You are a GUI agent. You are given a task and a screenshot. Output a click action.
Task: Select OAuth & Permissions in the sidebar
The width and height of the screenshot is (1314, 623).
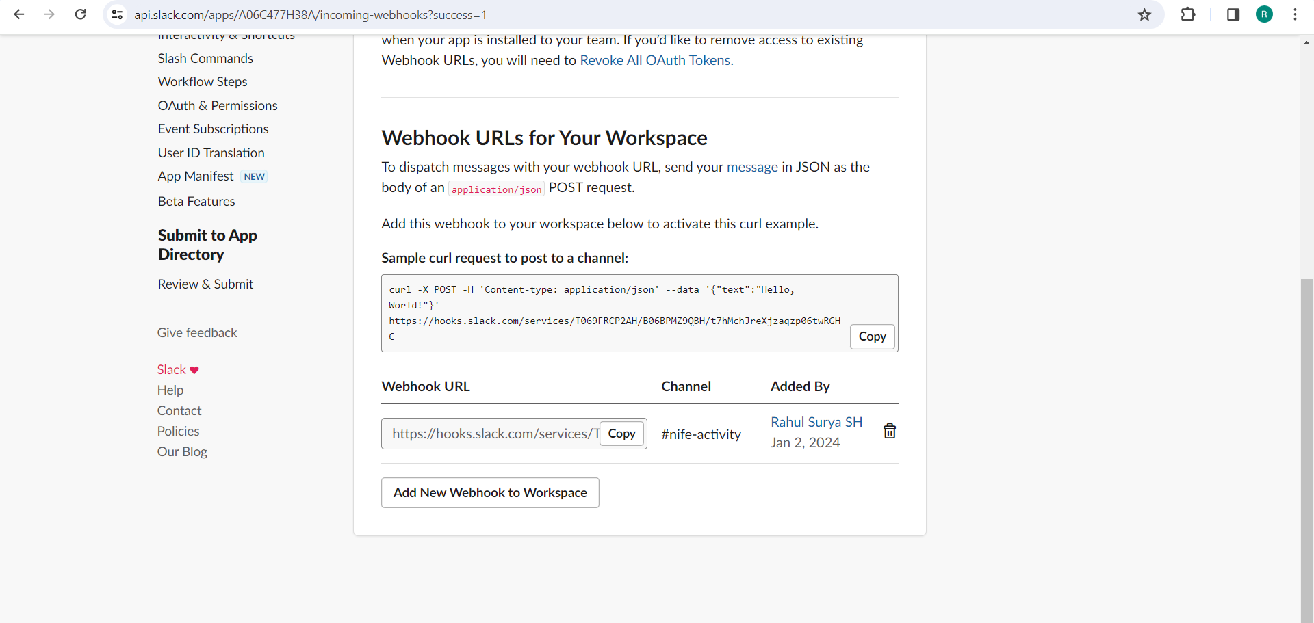click(x=217, y=105)
